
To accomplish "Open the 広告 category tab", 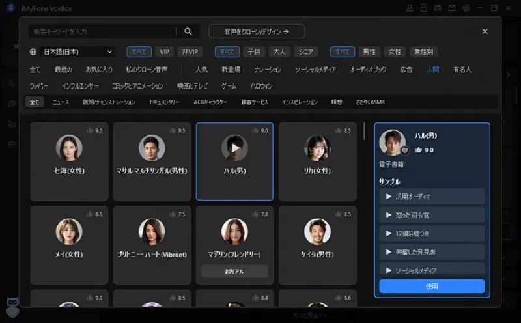I will pyautogui.click(x=406, y=70).
